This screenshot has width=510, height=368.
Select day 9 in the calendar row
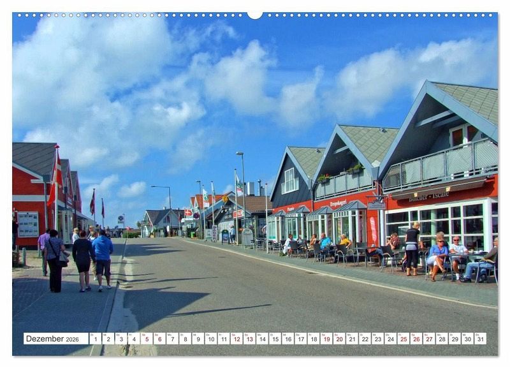[x=198, y=339]
